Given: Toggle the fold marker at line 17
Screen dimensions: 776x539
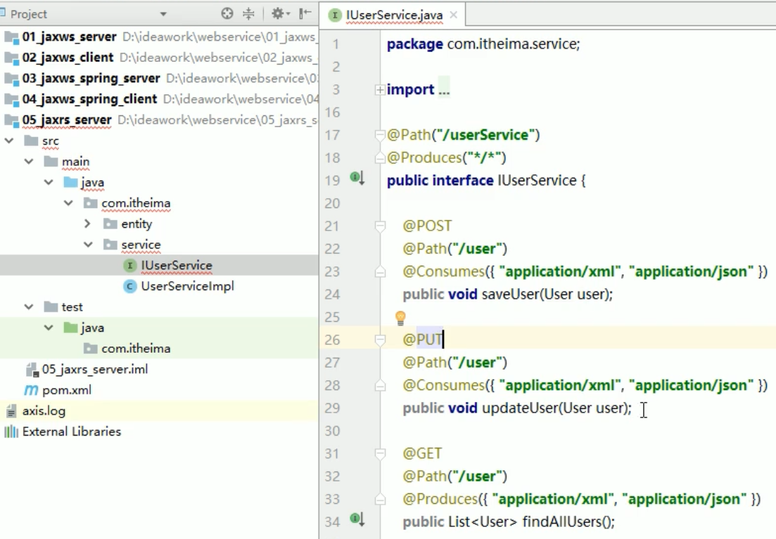Looking at the screenshot, I should click(380, 135).
